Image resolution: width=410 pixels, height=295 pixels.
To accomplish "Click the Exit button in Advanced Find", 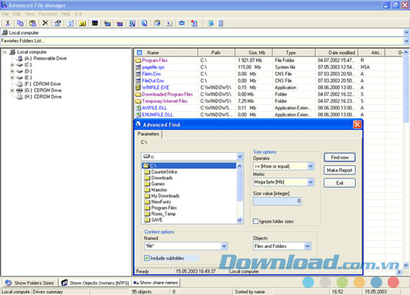I will (x=340, y=183).
